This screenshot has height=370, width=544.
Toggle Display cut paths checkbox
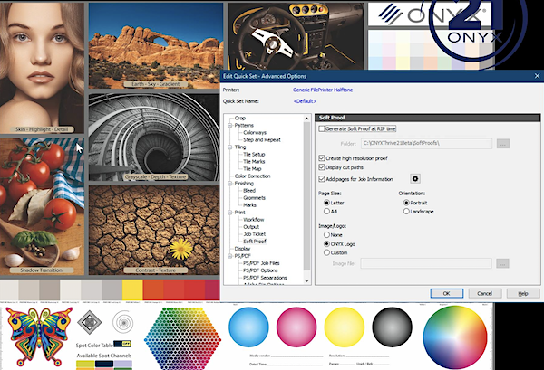322,167
